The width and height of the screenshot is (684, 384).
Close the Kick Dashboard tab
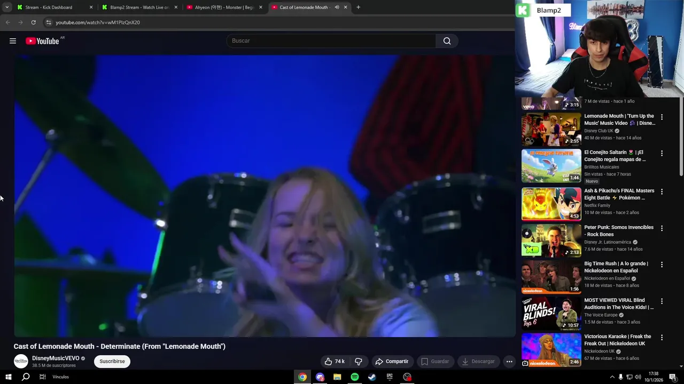pos(91,7)
